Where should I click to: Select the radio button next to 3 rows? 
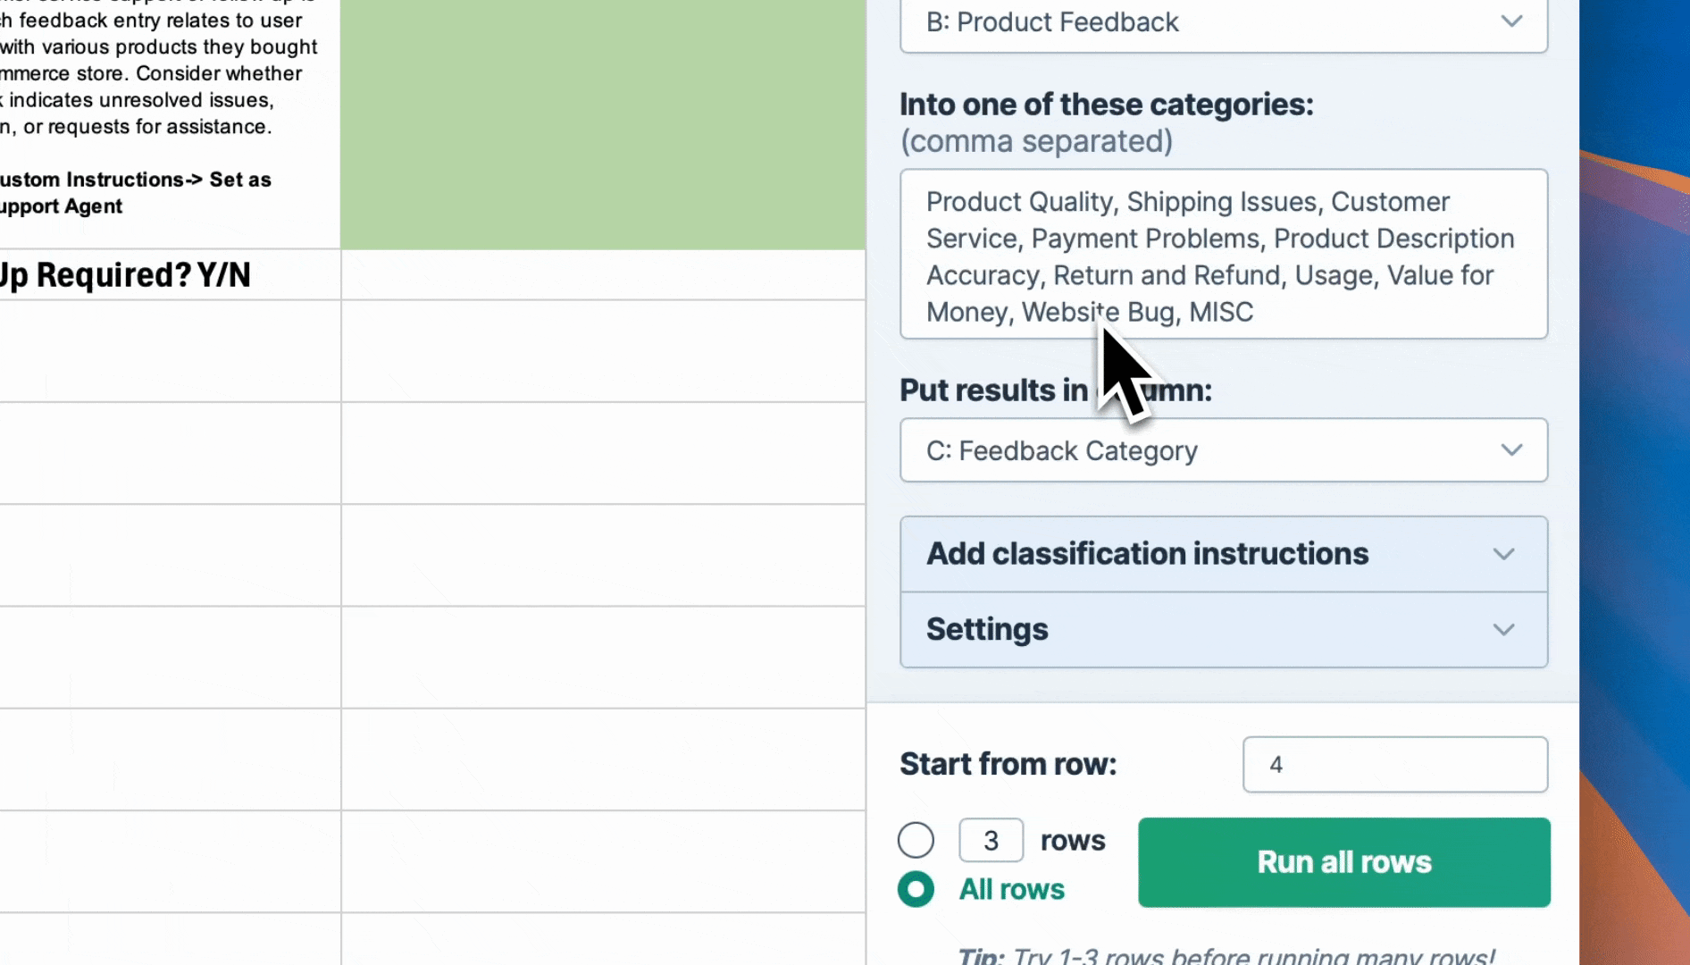(x=916, y=841)
